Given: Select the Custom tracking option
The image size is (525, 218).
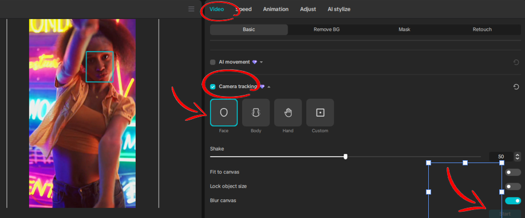Looking at the screenshot, I should point(320,113).
